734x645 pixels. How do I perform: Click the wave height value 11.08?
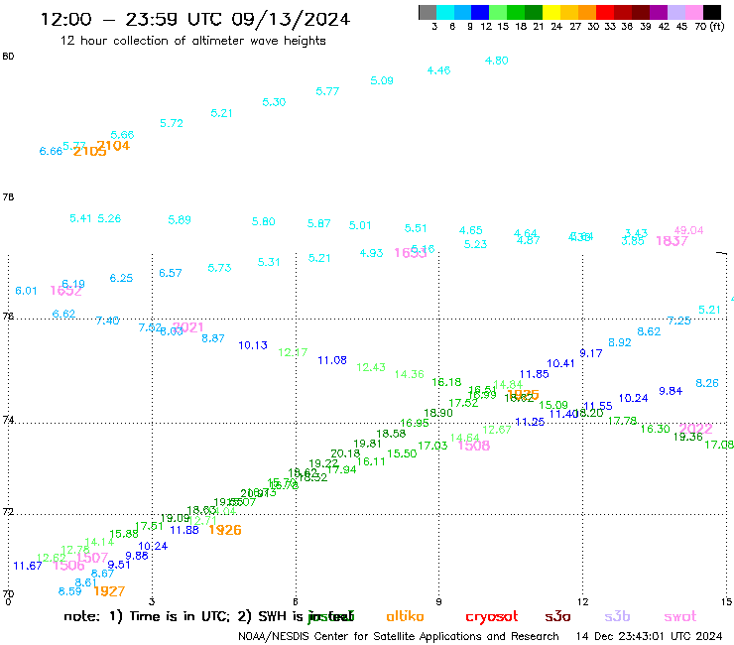click(332, 360)
